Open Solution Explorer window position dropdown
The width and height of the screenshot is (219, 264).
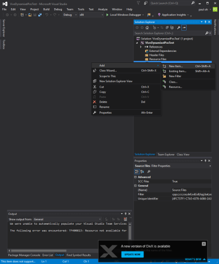pyautogui.click(x=201, y=22)
